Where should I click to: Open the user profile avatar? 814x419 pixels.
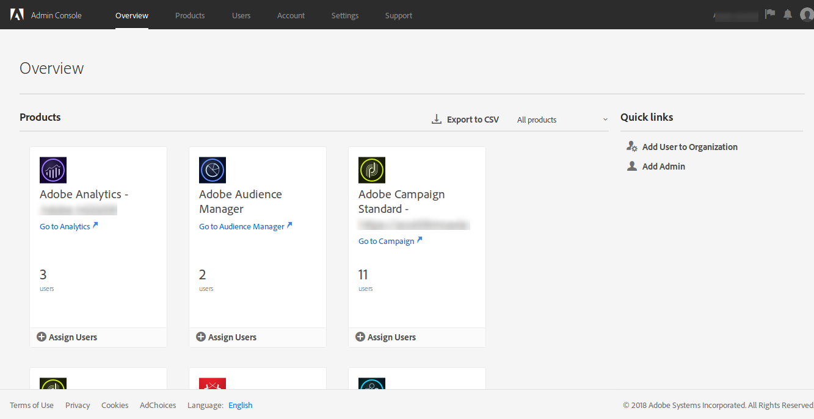coord(806,15)
